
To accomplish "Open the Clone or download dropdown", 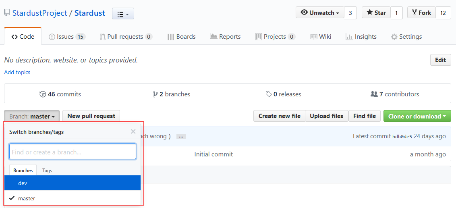I will point(417,116).
